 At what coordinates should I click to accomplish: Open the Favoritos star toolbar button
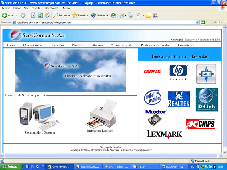[80, 15]
